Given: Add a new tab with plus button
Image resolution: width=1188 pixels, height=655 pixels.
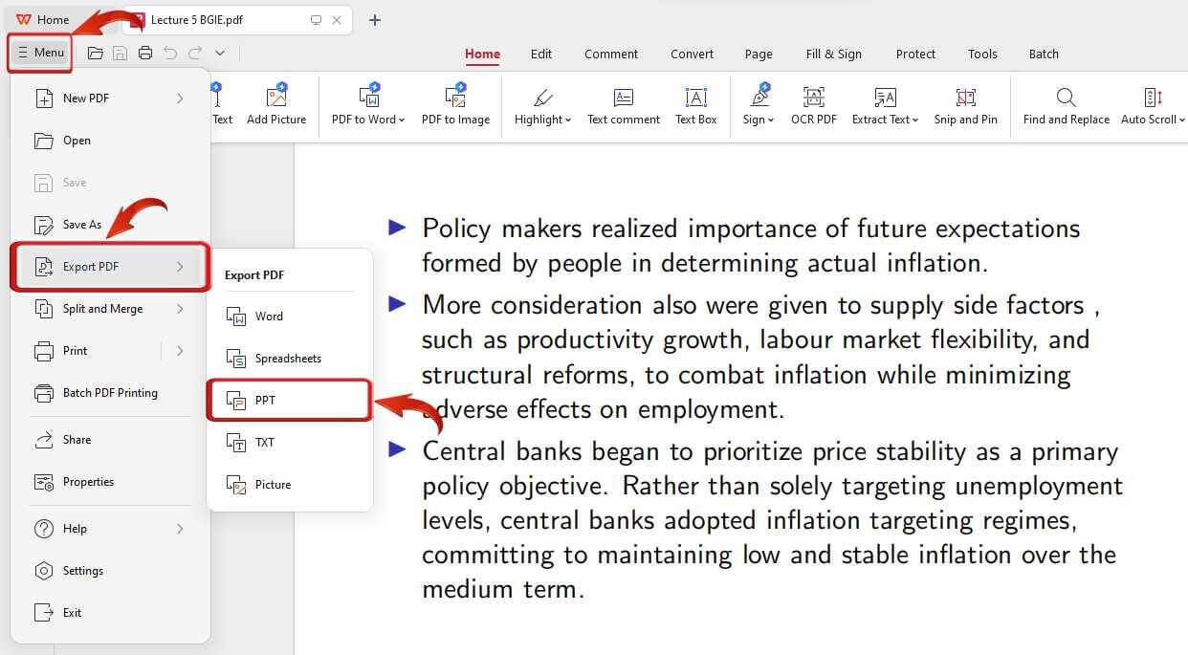Looking at the screenshot, I should (375, 19).
